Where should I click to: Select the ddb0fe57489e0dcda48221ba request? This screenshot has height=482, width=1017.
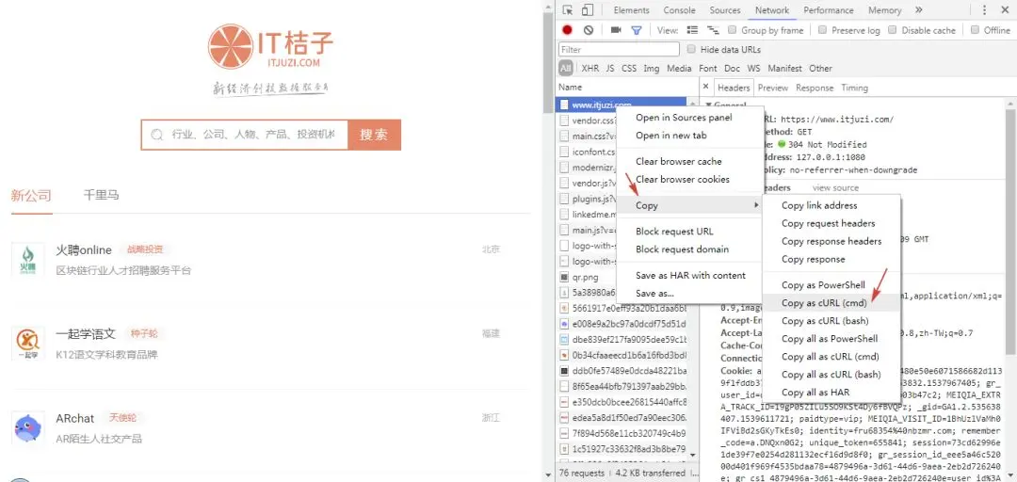621,371
